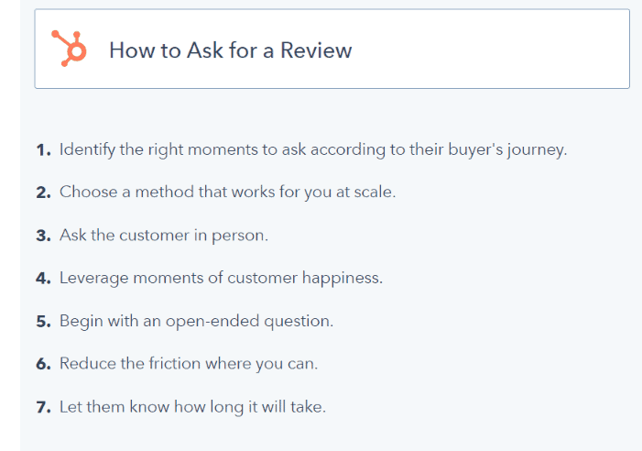Click the bold number 3 list marker

[43, 236]
